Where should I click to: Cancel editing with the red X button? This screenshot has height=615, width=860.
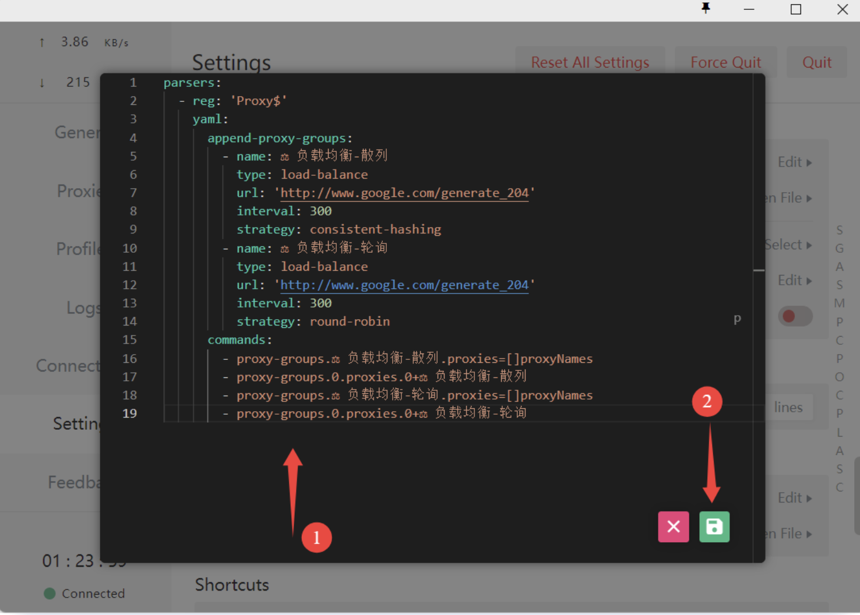click(674, 527)
